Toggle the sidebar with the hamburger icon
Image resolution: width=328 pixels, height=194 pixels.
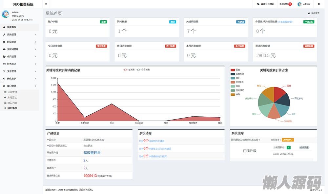(x=46, y=4)
